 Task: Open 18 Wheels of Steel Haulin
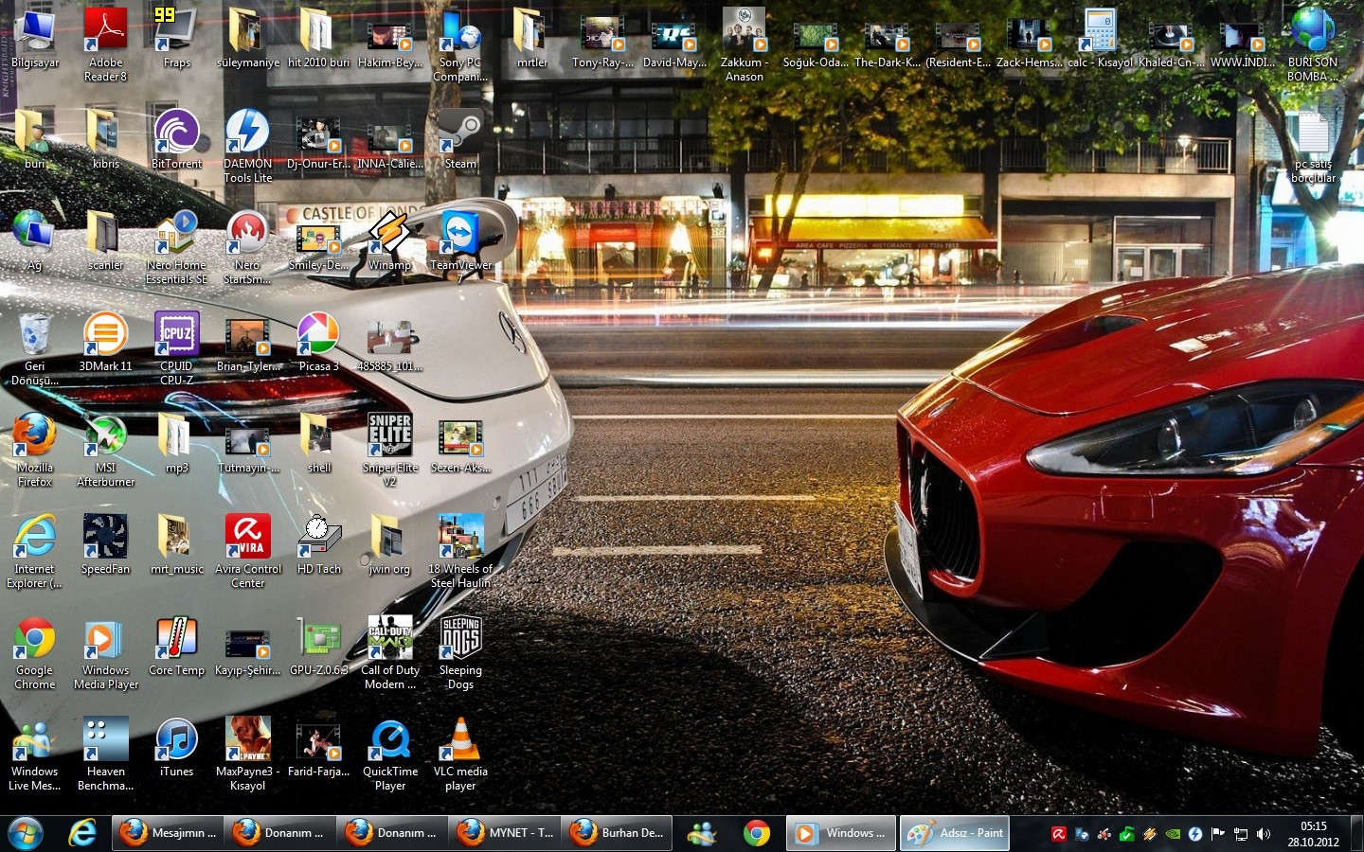[x=460, y=551]
